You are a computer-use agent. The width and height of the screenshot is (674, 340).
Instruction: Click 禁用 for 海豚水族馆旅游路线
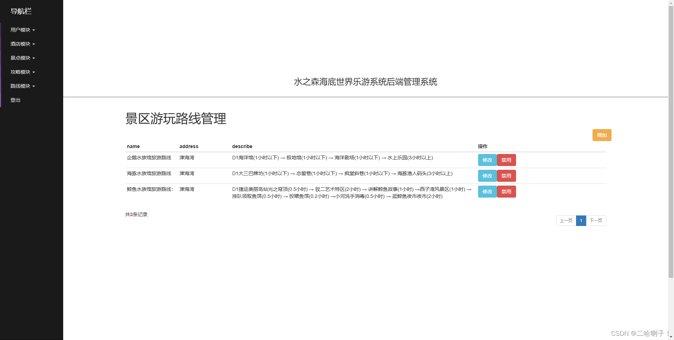pyautogui.click(x=506, y=176)
